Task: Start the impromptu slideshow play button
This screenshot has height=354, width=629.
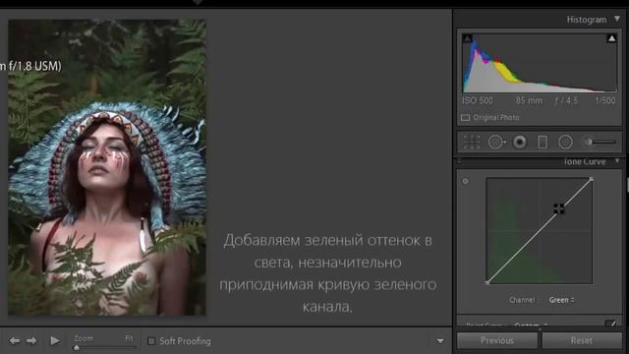Action: tap(55, 341)
